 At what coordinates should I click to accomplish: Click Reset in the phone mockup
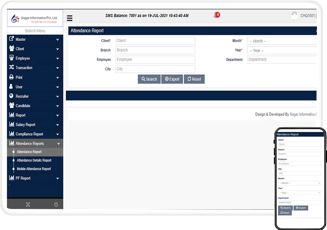click(x=285, y=213)
